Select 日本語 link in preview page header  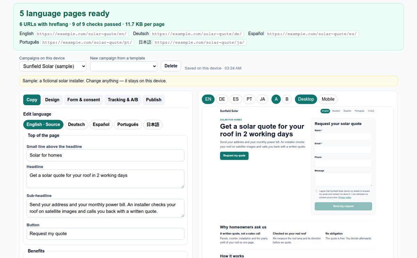click(x=371, y=111)
